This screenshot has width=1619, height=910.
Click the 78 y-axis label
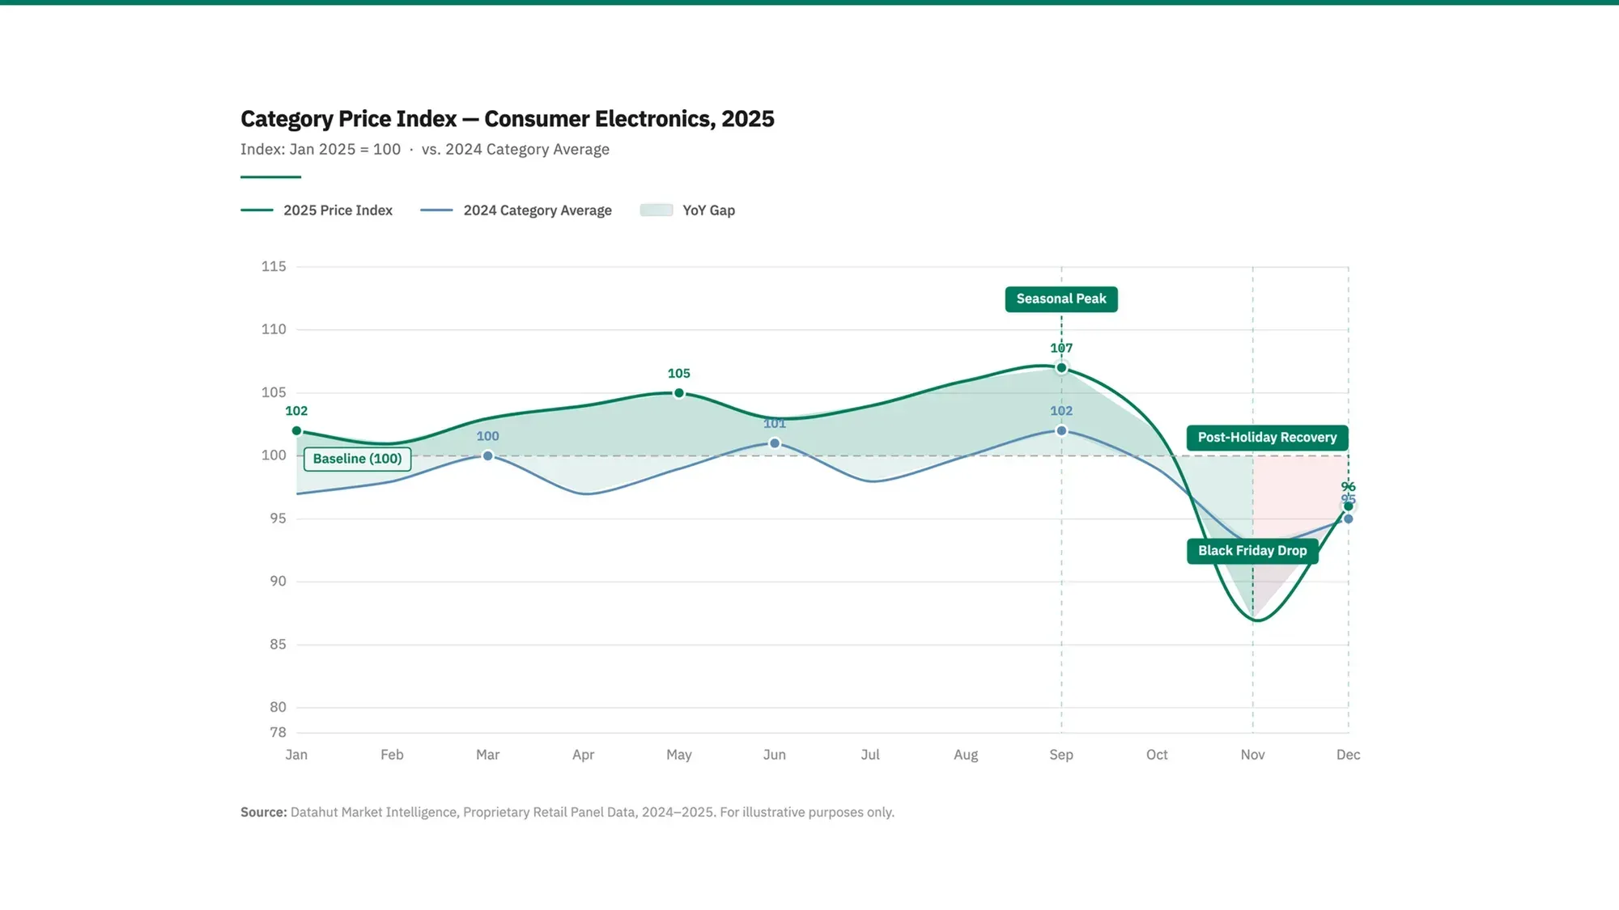[278, 733]
